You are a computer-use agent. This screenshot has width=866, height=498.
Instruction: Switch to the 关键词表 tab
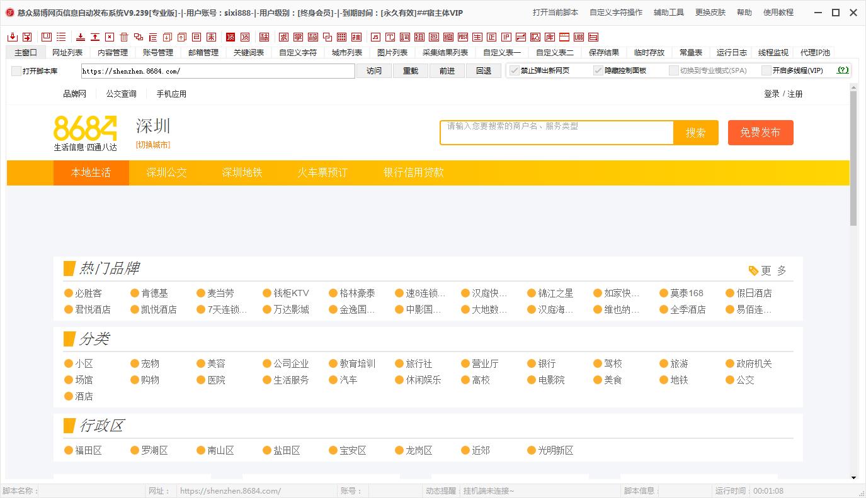point(249,53)
